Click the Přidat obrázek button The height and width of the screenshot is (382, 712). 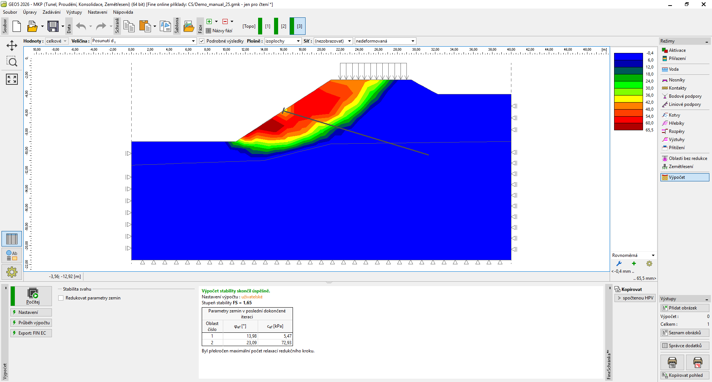(685, 308)
